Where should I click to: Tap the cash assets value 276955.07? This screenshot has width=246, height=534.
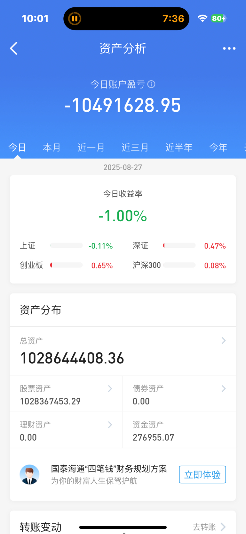point(154,437)
